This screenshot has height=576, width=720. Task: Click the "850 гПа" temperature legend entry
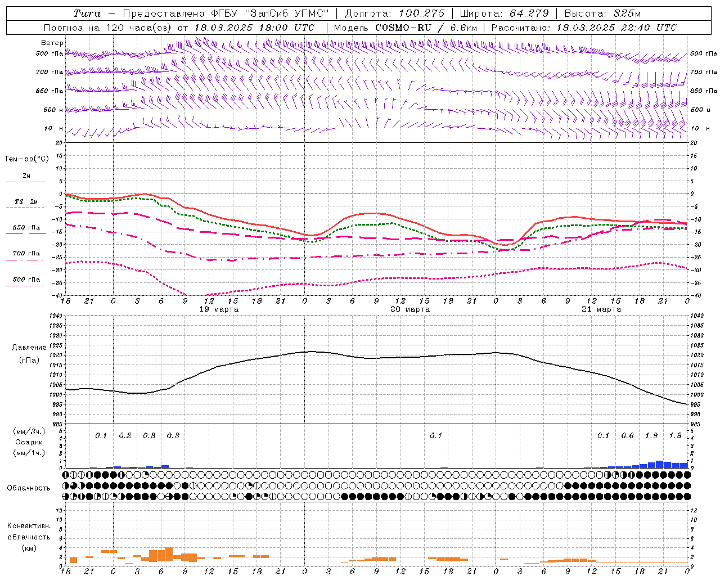[x=26, y=228]
